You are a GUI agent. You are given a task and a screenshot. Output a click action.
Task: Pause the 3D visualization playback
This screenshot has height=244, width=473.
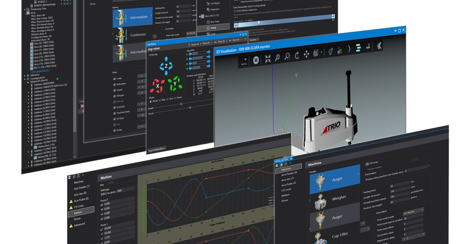point(256,60)
